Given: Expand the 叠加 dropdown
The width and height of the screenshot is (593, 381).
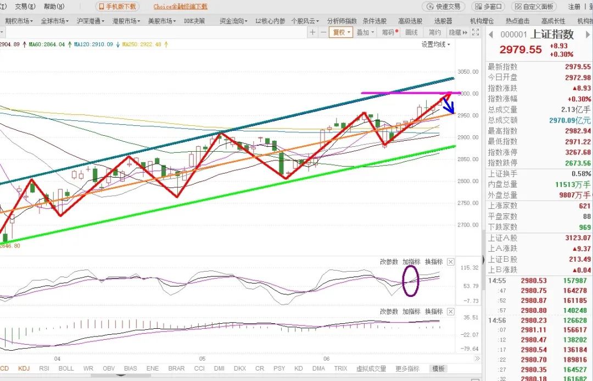Looking at the screenshot, I should point(365,32).
